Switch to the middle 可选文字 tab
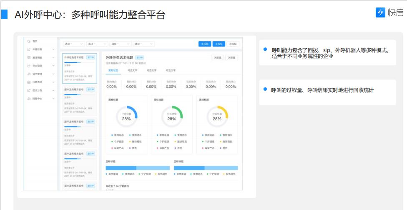The width and height of the screenshot is (407, 210). (x=152, y=70)
